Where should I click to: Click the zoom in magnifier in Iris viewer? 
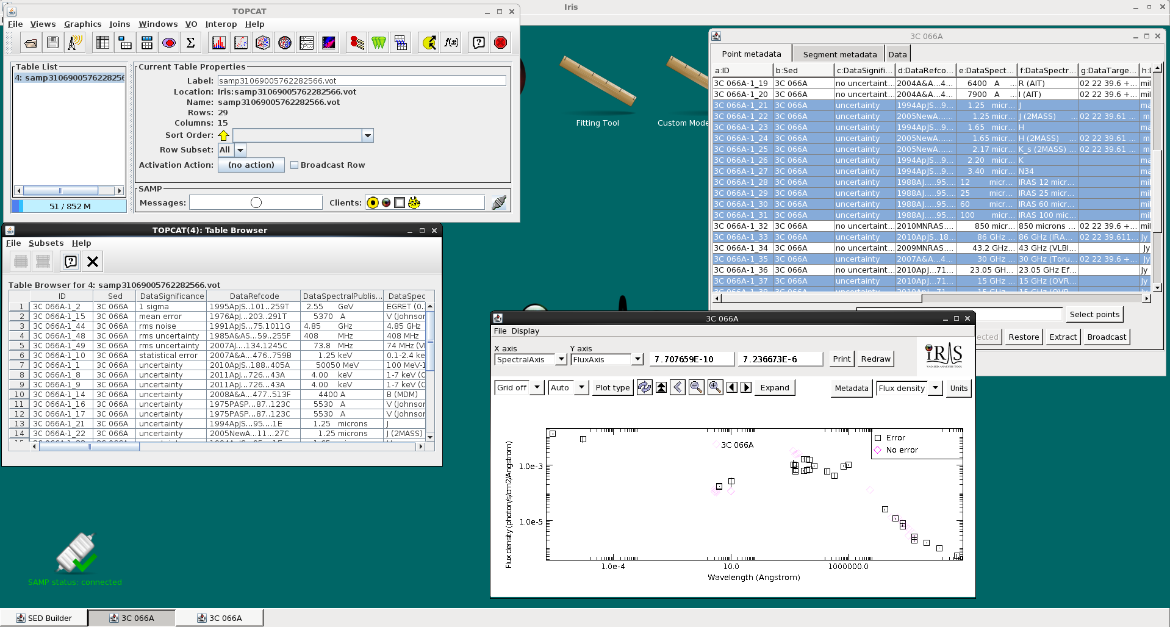716,387
